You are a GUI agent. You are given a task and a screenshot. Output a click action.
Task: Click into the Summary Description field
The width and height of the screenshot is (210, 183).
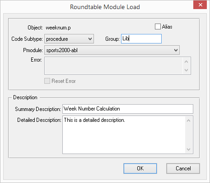point(128,109)
